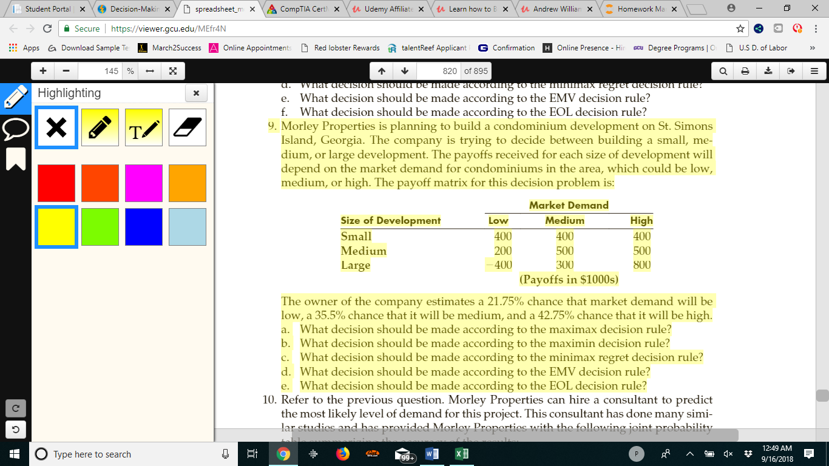Screen dimensions: 829x466
Task: Choose the freehand highlighter pen tool
Action: tap(100, 127)
